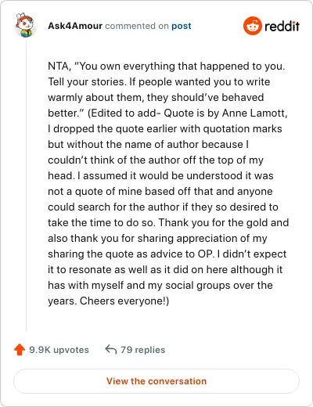Image resolution: width=313 pixels, height=407 pixels.
Task: Click the "Tell your stories" sentence
Action: 87,82
